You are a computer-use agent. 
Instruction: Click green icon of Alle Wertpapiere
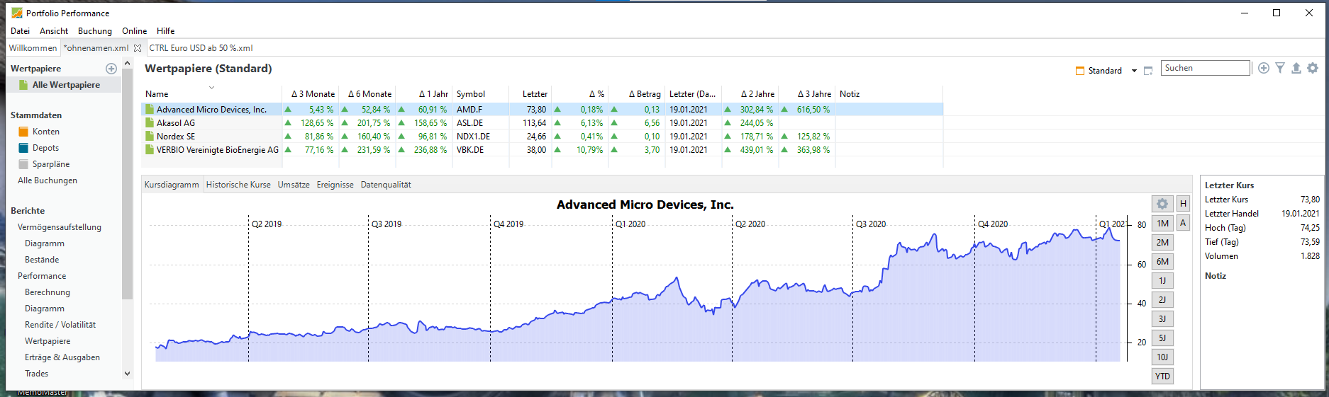pos(22,85)
